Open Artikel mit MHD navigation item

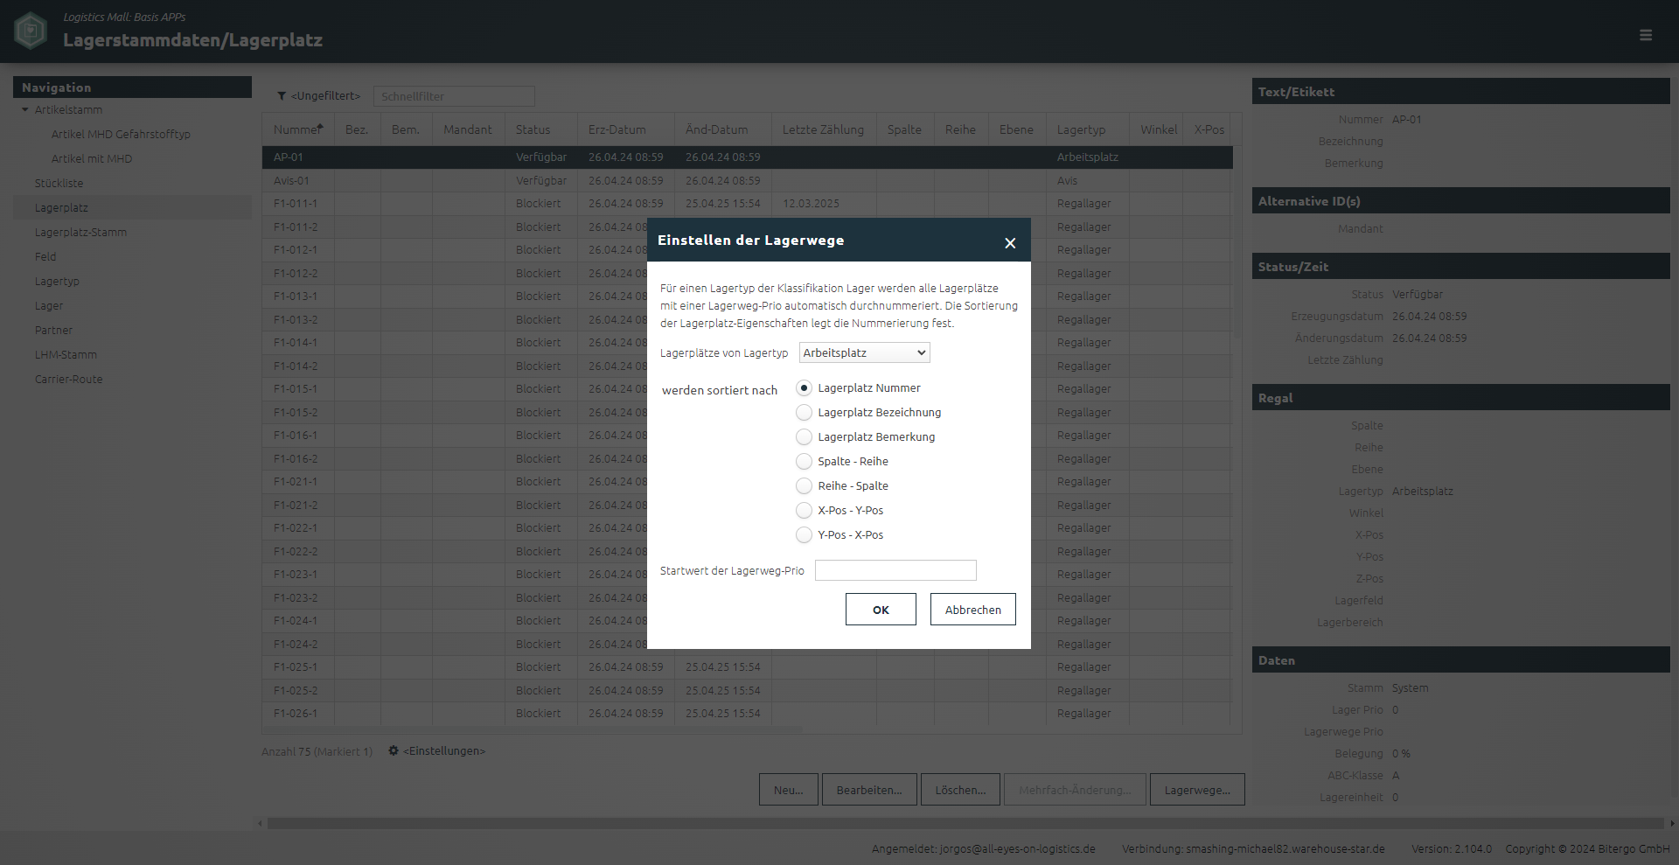92,159
